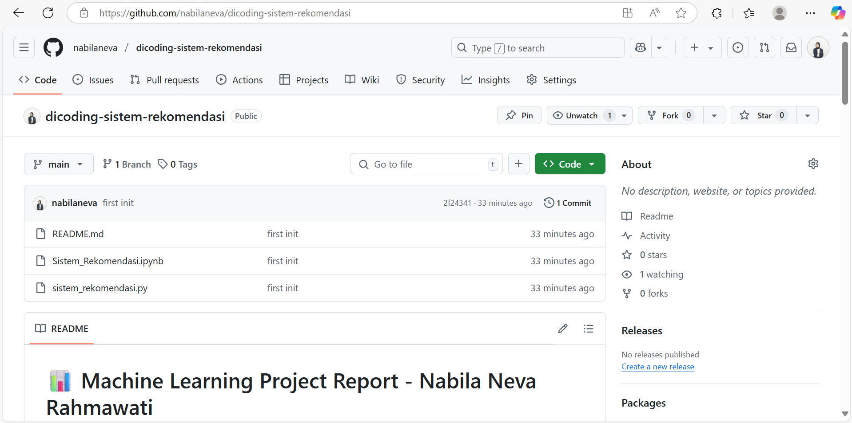The width and height of the screenshot is (852, 423).
Task: Open the Unwatch notifications dropdown
Action: (589, 115)
